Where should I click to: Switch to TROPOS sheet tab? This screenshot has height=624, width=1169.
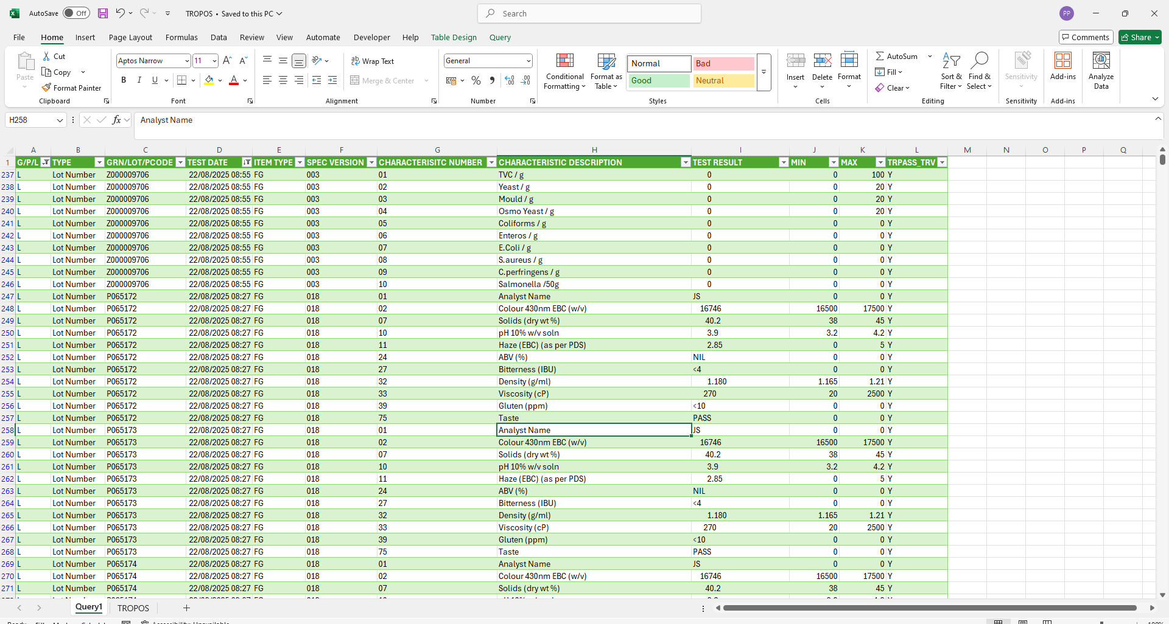click(133, 608)
